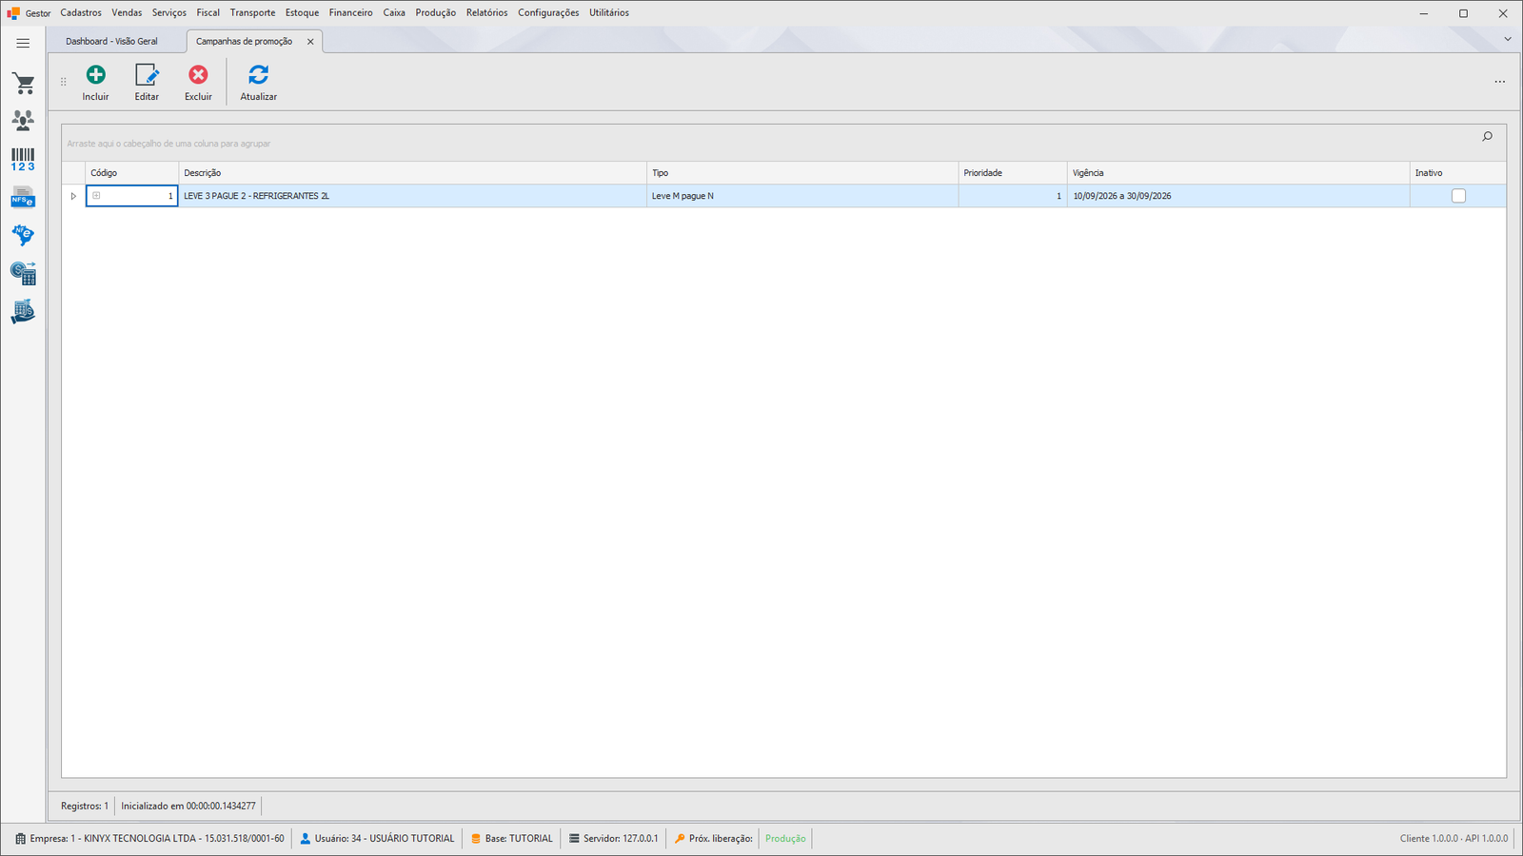
Task: Refresh list with Atualizar
Action: coord(258,83)
